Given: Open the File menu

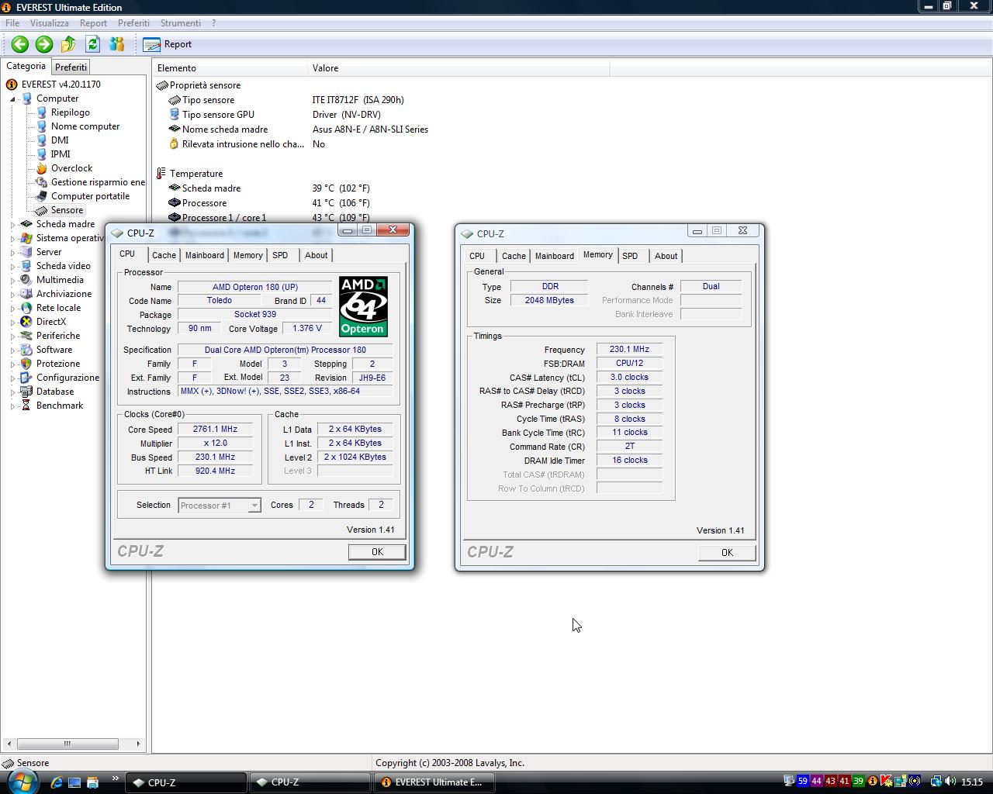Looking at the screenshot, I should (12, 23).
